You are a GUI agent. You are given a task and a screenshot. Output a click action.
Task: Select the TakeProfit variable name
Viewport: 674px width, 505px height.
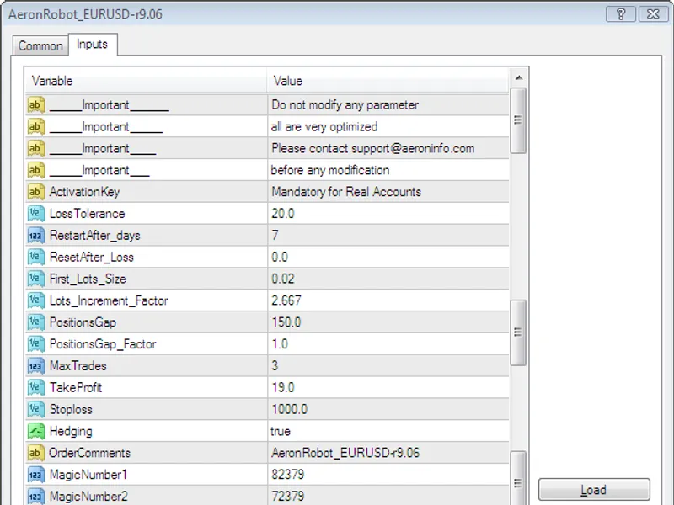[x=76, y=388]
